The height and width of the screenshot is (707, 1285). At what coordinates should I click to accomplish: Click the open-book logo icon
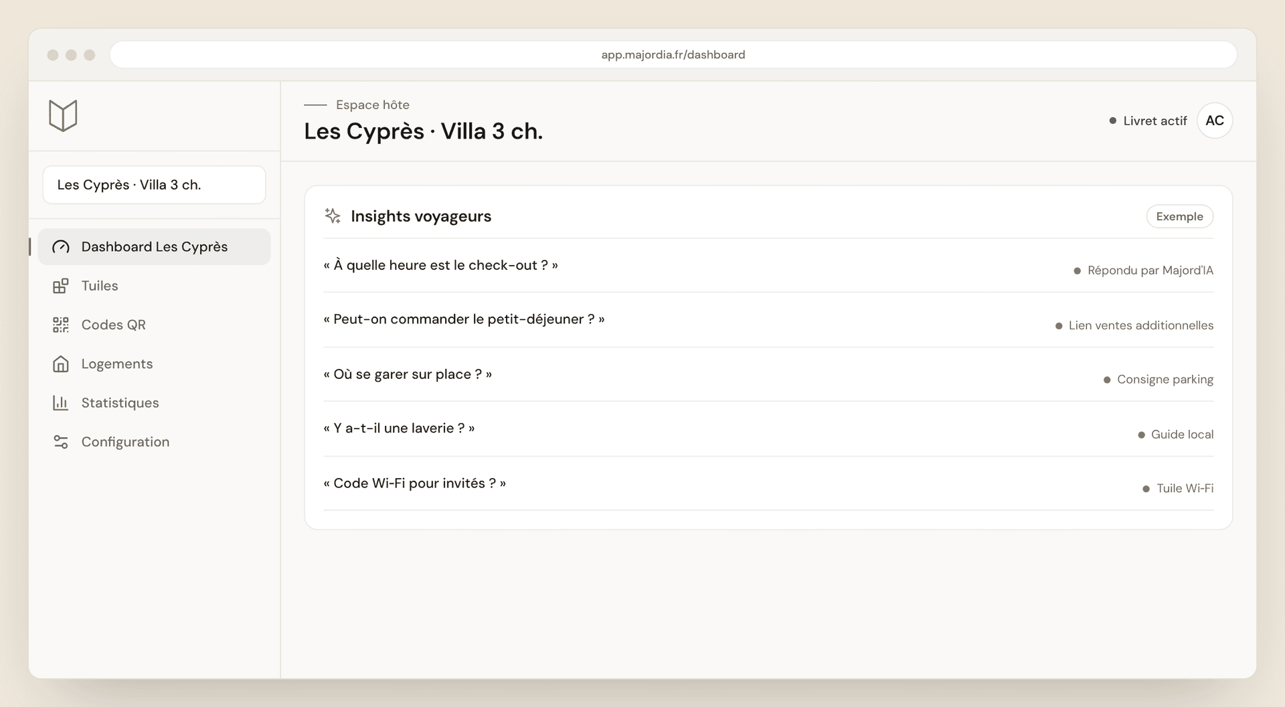pos(63,116)
